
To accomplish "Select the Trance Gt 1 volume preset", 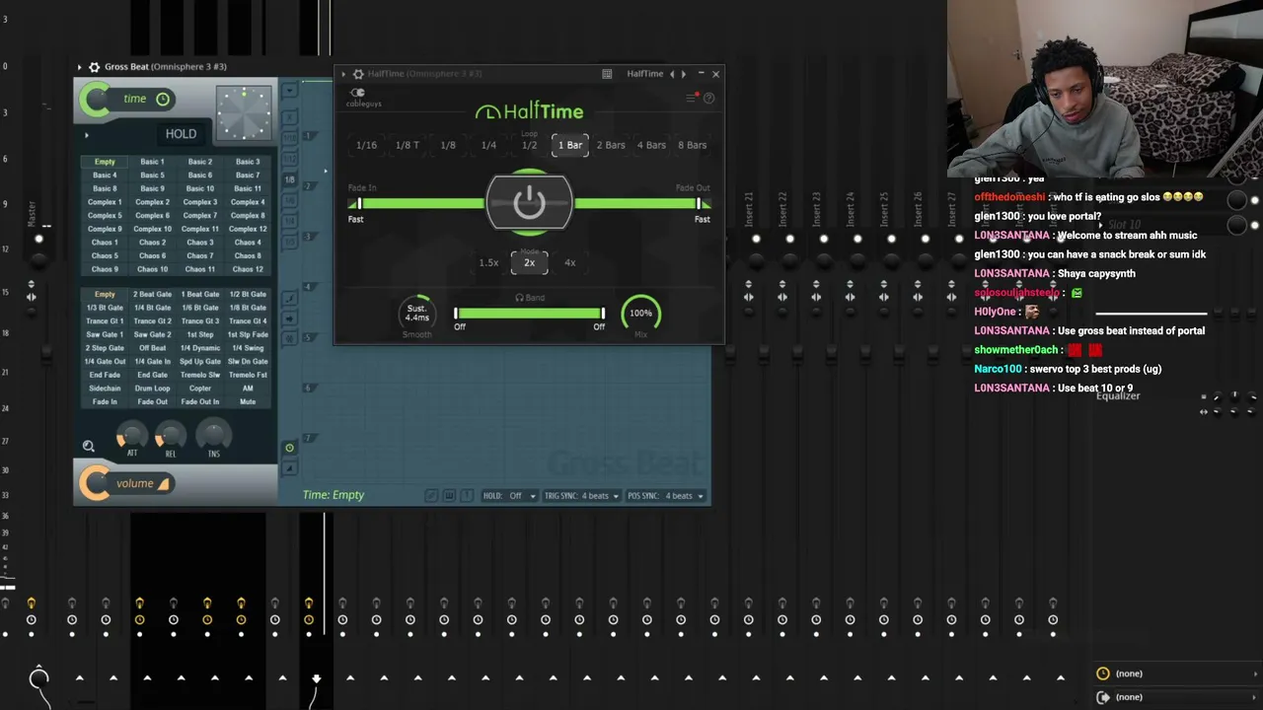I will (105, 321).
